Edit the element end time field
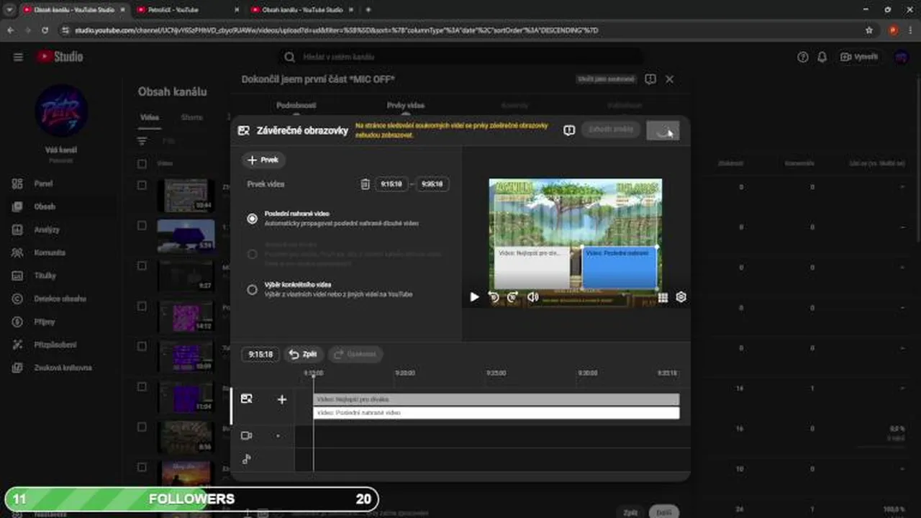 tap(432, 184)
